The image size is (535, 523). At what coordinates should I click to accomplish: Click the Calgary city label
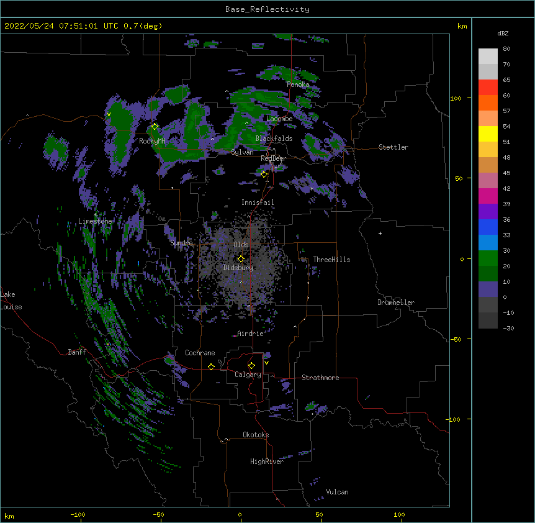coord(248,375)
